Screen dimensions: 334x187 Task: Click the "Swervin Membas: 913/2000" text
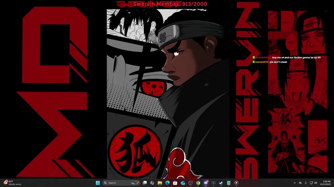click(170, 4)
